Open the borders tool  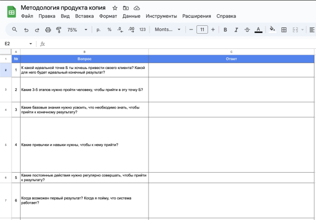(284, 30)
